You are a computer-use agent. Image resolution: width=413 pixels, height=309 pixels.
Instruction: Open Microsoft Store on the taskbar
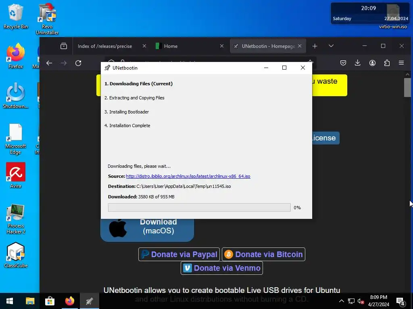click(50, 301)
